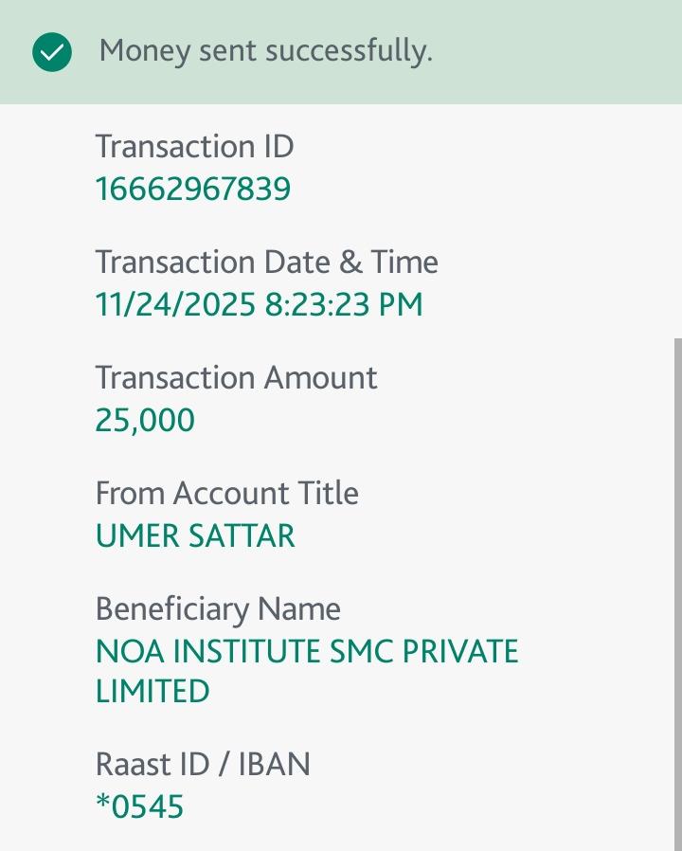The width and height of the screenshot is (682, 851).
Task: Select the Beneficiary Name label
Action: 218,609
